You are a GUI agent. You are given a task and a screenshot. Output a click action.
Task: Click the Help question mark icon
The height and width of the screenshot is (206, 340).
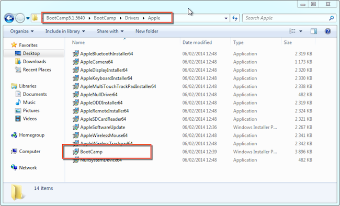pyautogui.click(x=327, y=31)
